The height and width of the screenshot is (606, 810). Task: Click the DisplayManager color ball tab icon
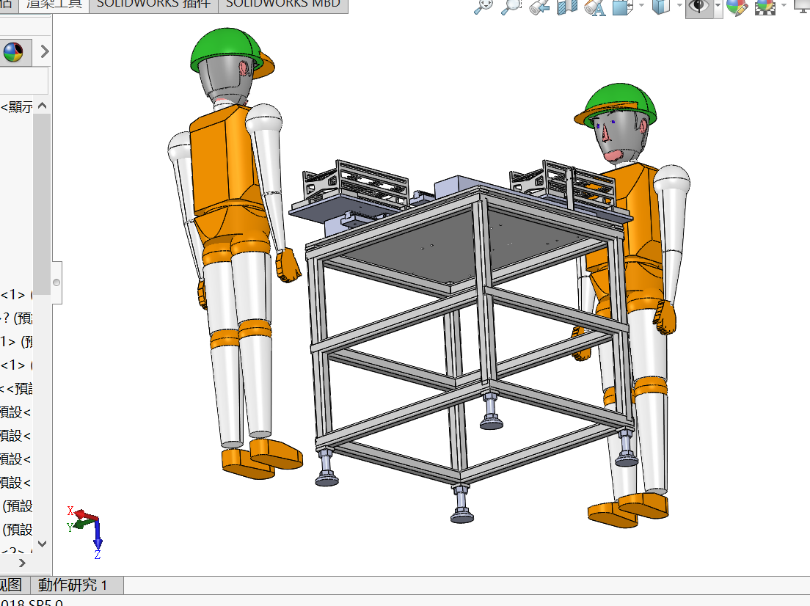pos(13,51)
